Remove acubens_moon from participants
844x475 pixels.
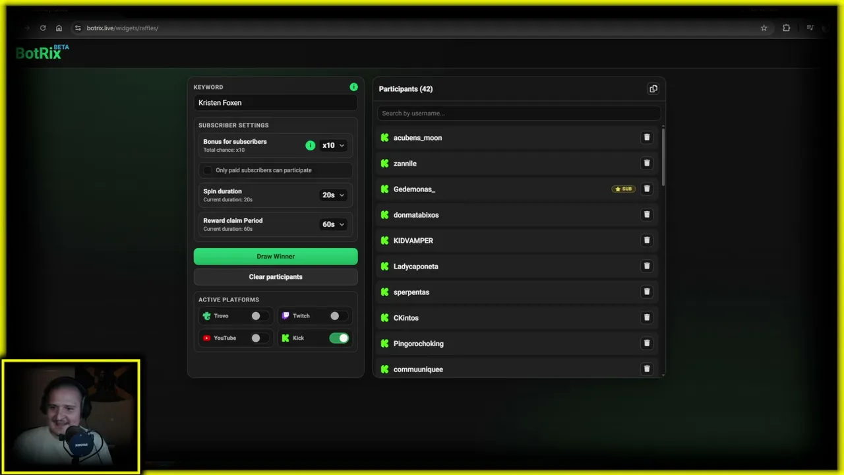(x=647, y=137)
